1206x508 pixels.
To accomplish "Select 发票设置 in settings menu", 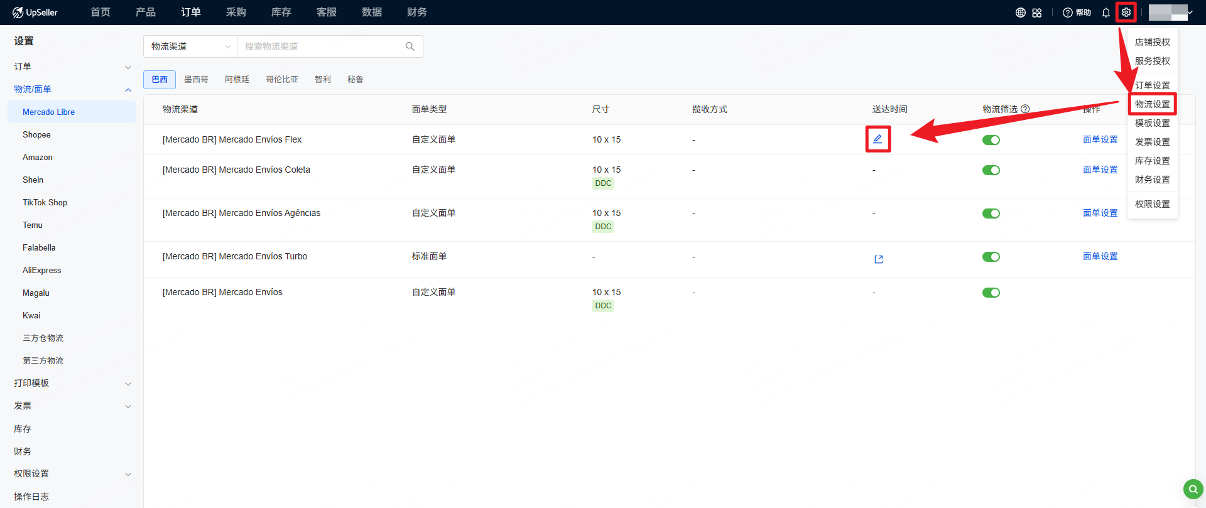I will (x=1153, y=142).
